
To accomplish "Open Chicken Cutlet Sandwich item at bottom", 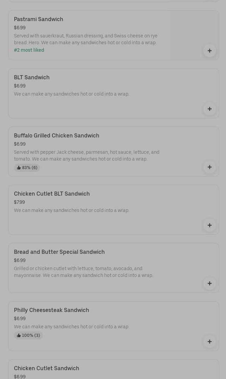I will 47,368.
